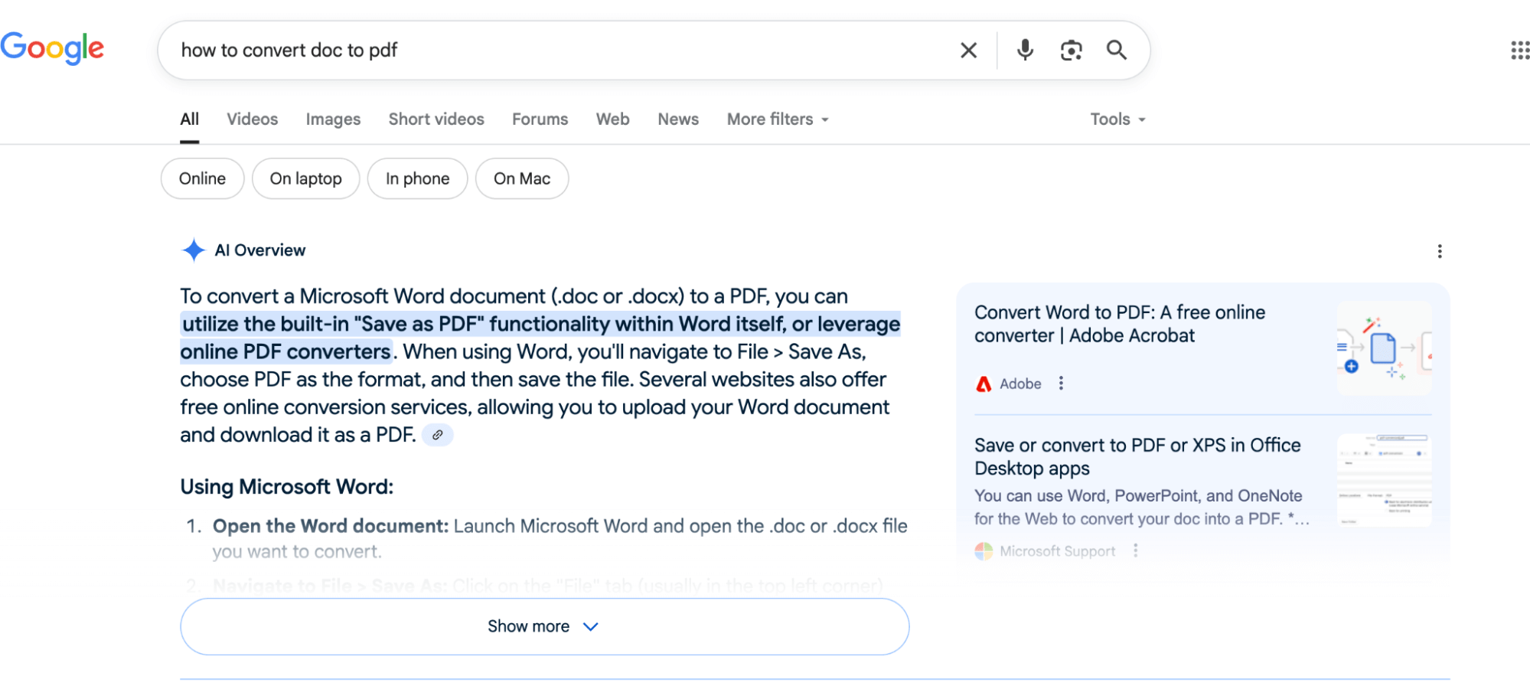Viewport: 1530px width, 686px height.
Task: Switch to the Videos tab
Action: 252,119
